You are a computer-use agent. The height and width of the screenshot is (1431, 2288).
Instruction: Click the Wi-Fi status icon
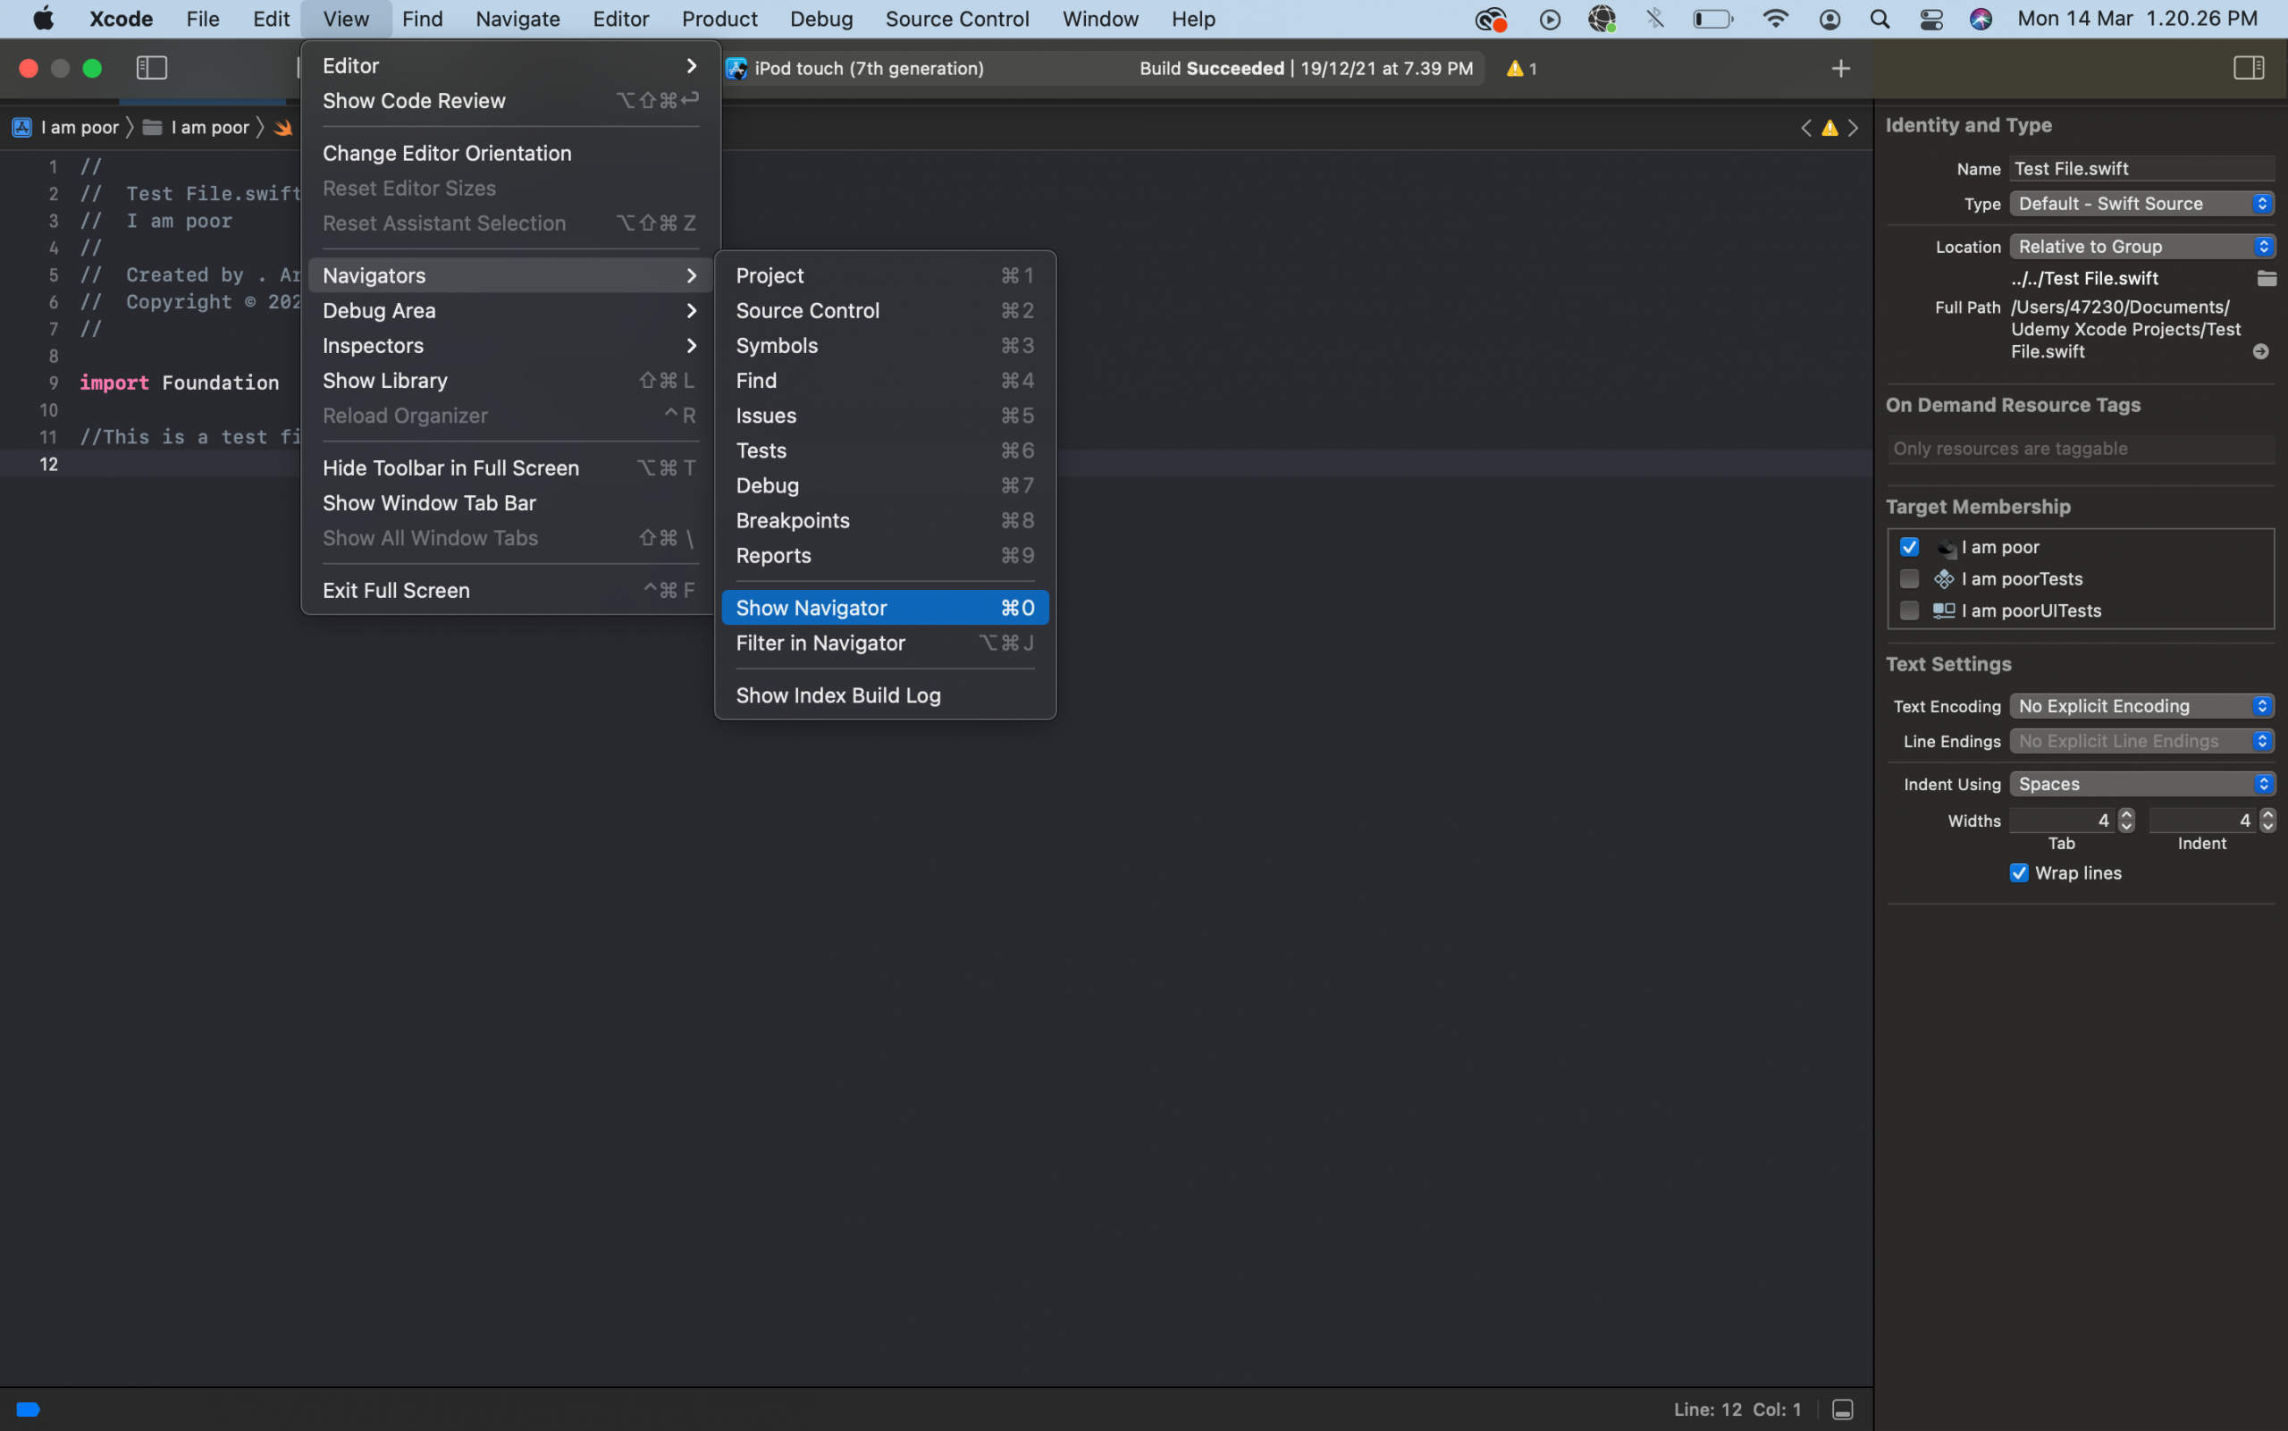1776,19
